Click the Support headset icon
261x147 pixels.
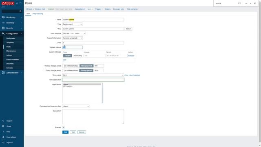point(3,121)
